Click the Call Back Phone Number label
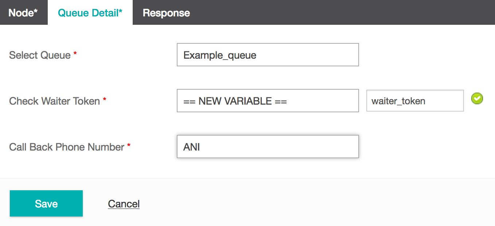This screenshot has height=226, width=495. (67, 147)
